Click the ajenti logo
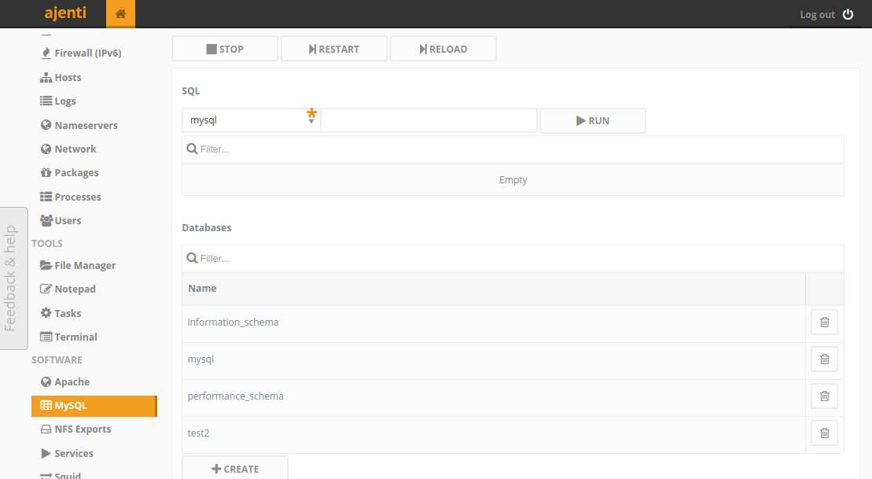Screen dimensions: 872x479 tap(65, 13)
